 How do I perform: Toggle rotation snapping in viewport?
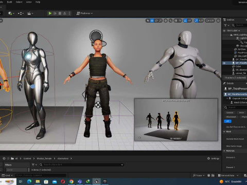point(185,21)
